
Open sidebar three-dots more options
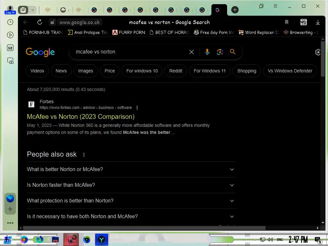10,223
